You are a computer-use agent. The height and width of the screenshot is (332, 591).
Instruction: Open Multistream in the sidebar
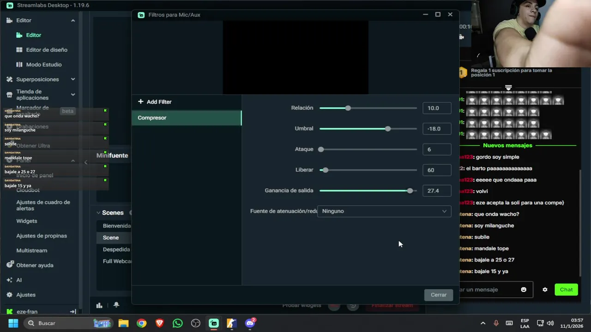pyautogui.click(x=32, y=250)
